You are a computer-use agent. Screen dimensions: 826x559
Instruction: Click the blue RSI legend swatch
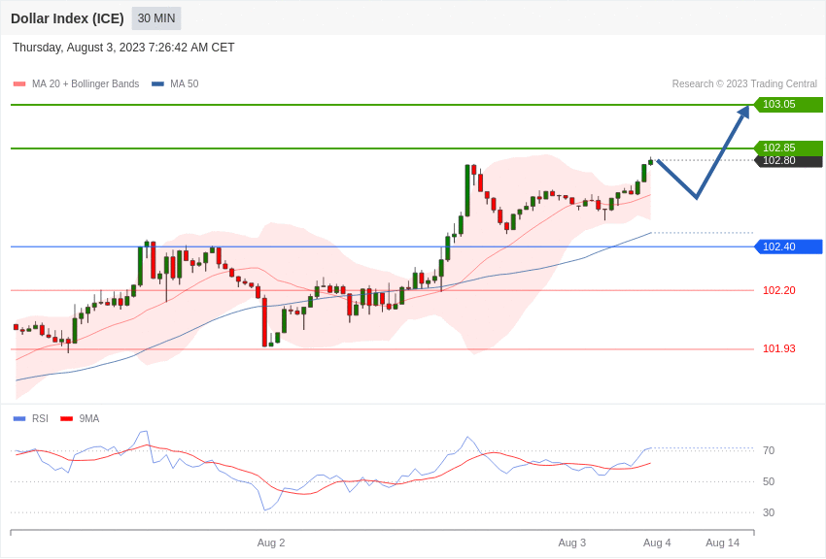click(x=19, y=419)
